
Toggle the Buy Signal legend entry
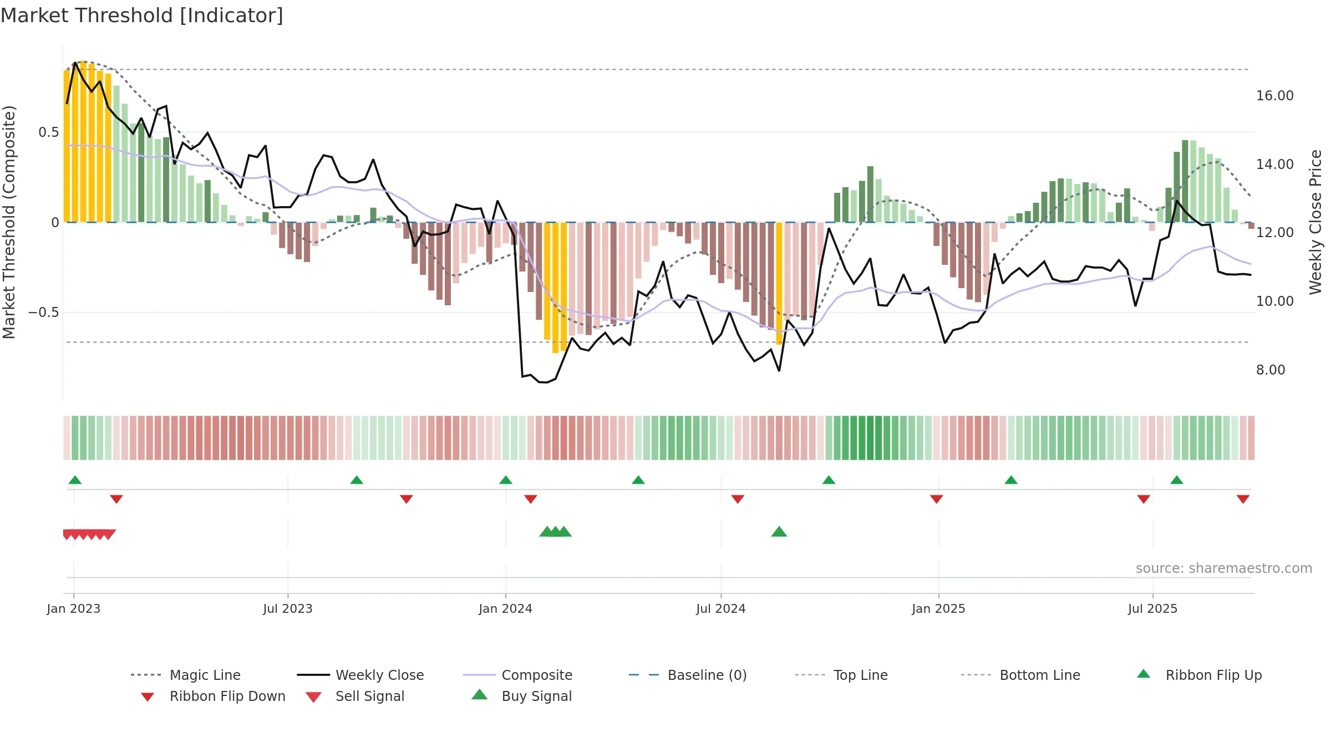pos(521,696)
